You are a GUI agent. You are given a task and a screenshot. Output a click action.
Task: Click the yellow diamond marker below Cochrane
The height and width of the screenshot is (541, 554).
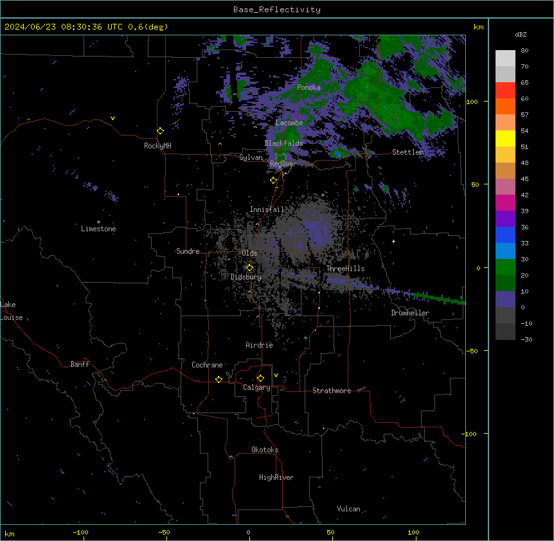pos(219,379)
